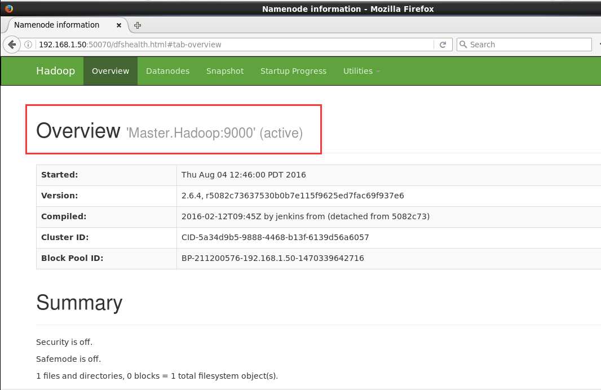This screenshot has height=390, width=601.
Task: Open the Snapshot tab
Action: pyautogui.click(x=224, y=71)
